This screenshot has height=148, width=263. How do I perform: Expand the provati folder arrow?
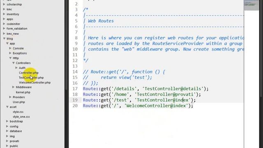tap(7, 141)
